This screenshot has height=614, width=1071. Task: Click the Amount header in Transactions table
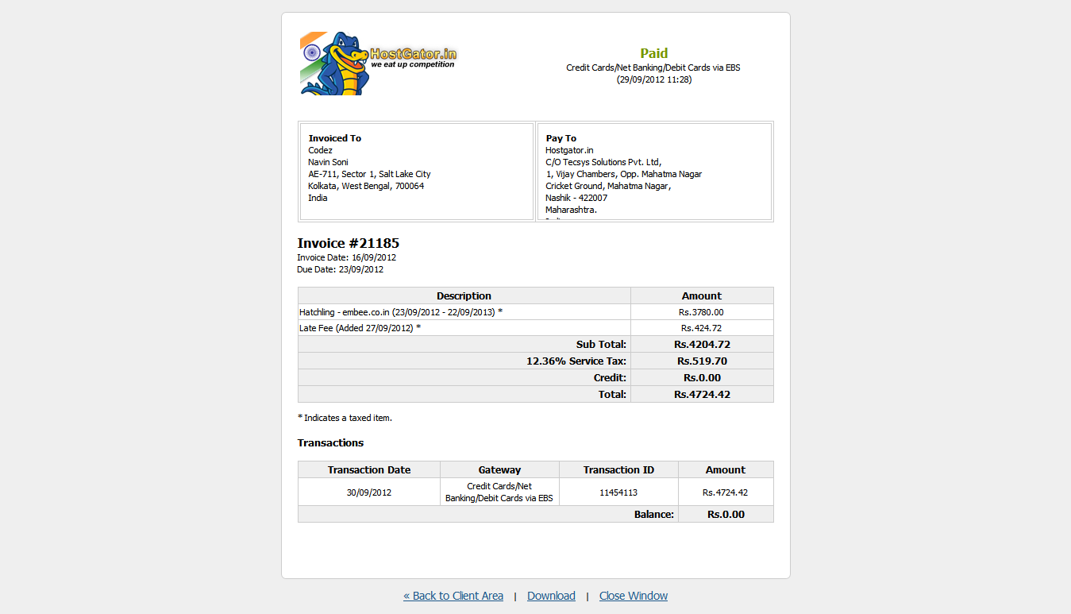click(x=726, y=470)
